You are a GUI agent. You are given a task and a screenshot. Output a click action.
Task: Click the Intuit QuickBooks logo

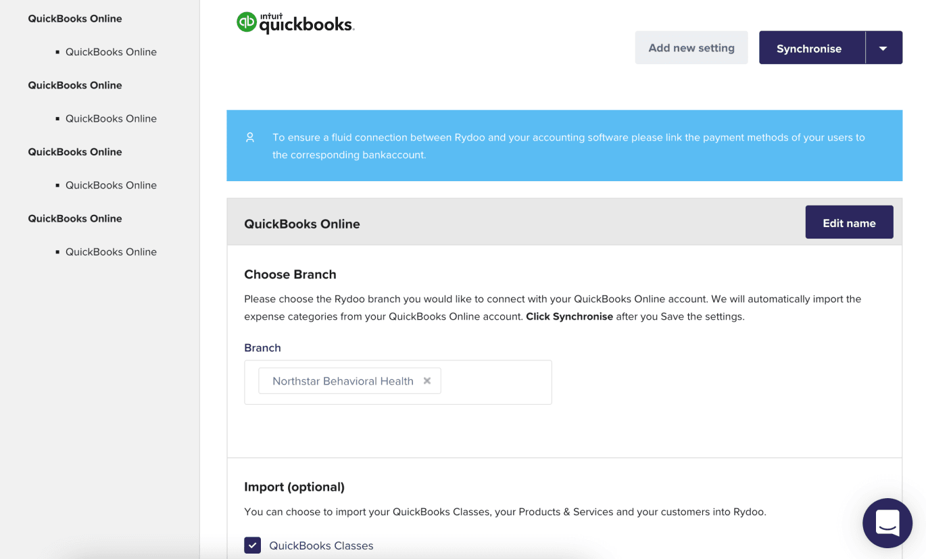click(295, 23)
